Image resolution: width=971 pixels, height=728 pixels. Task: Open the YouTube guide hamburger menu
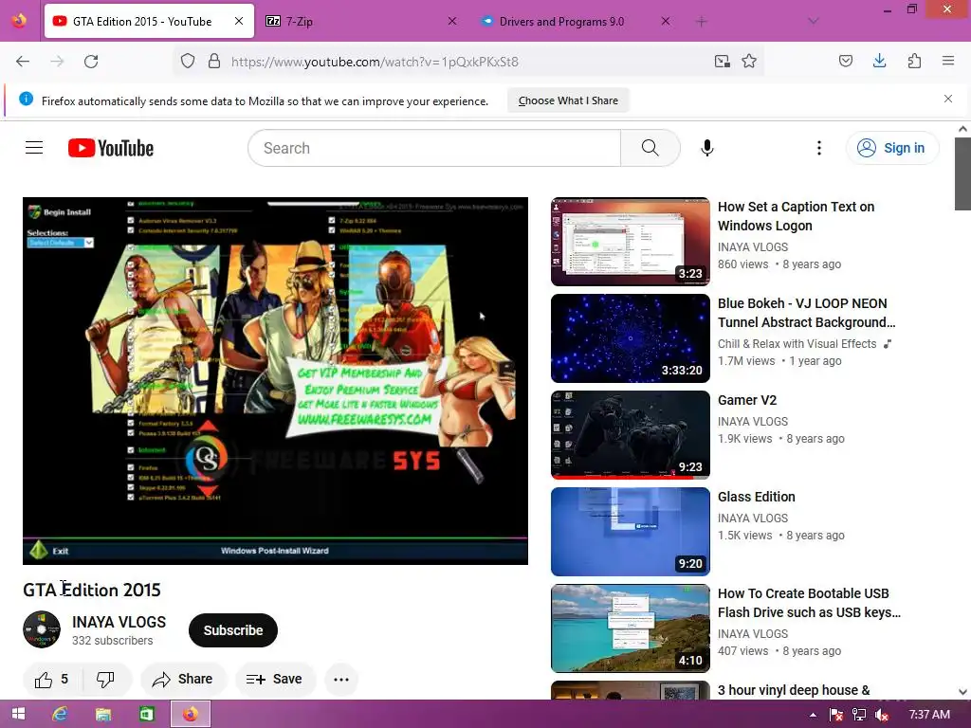pyautogui.click(x=34, y=148)
